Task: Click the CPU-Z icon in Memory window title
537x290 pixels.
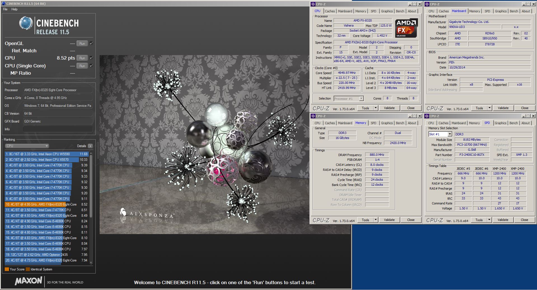Action: [x=313, y=116]
